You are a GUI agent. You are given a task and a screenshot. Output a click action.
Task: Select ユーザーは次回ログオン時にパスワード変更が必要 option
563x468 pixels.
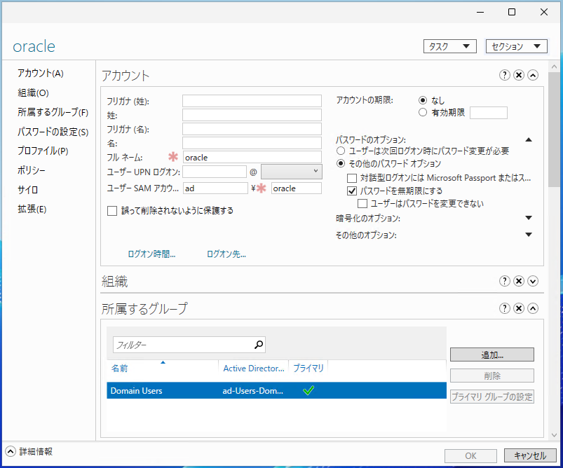[x=341, y=151]
